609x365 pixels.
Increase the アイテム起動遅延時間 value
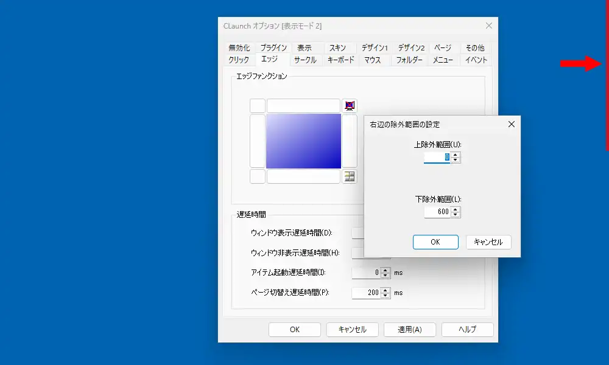click(x=385, y=270)
